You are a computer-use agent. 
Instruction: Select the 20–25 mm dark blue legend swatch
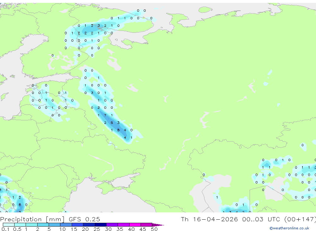(x=89, y=225)
